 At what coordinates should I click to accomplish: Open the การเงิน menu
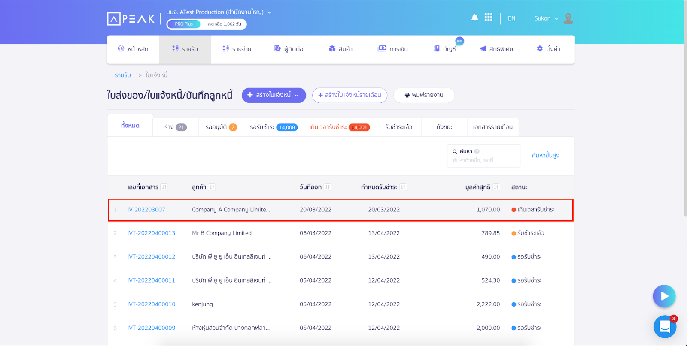[393, 49]
